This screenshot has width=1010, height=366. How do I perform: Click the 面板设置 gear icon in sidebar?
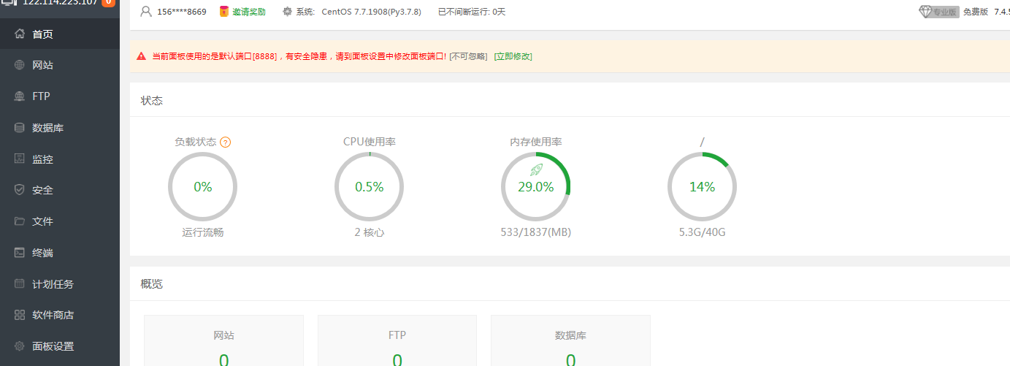(20, 346)
